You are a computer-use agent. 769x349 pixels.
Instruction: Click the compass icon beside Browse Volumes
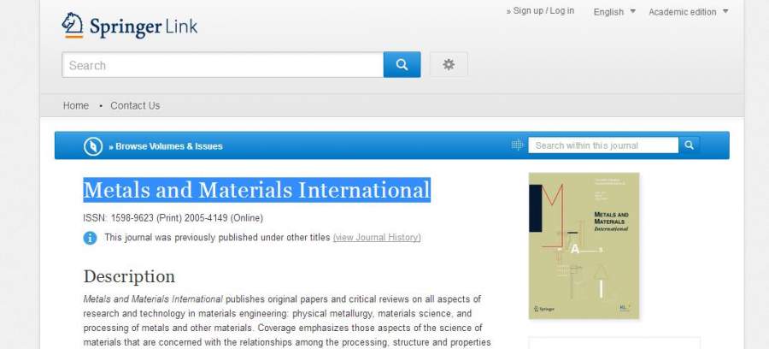tap(92, 146)
